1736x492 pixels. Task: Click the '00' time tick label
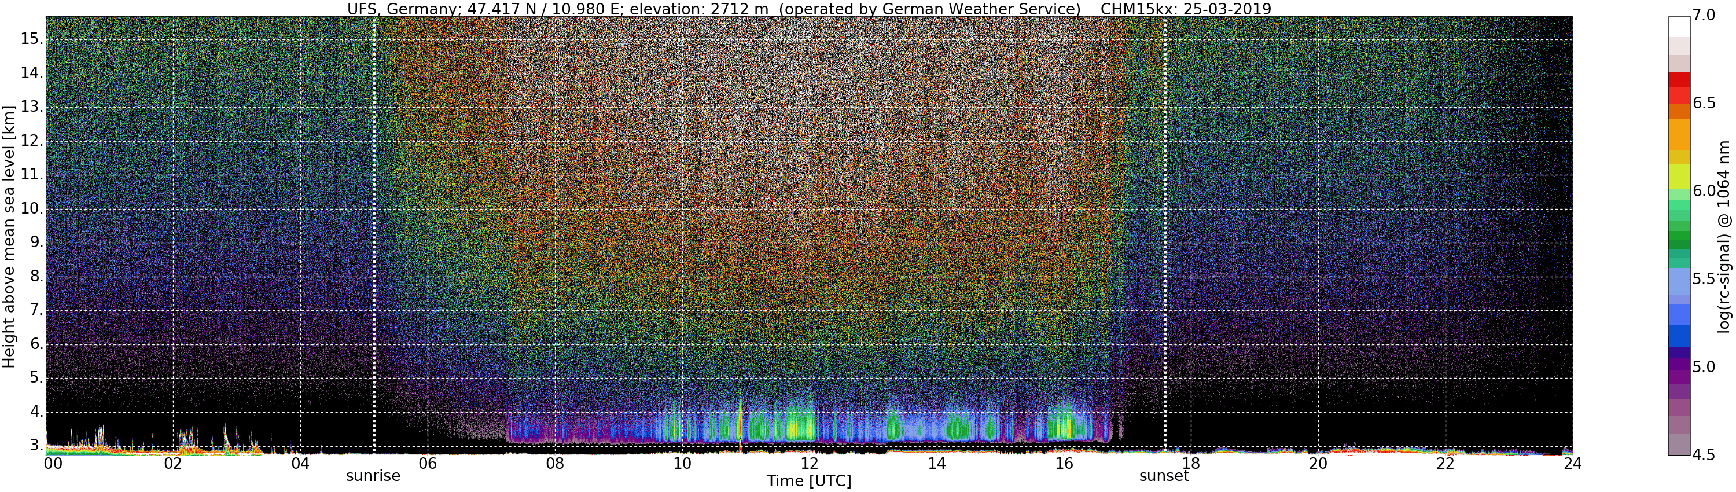pyautogui.click(x=53, y=464)
